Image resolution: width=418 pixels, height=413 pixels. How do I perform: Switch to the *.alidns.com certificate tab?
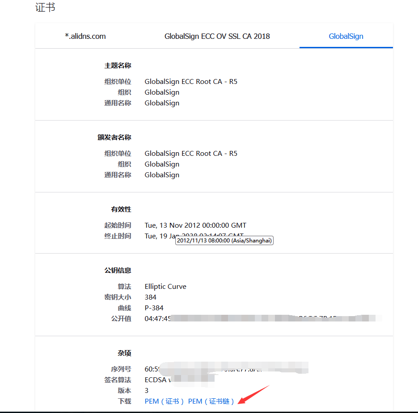tap(85, 36)
